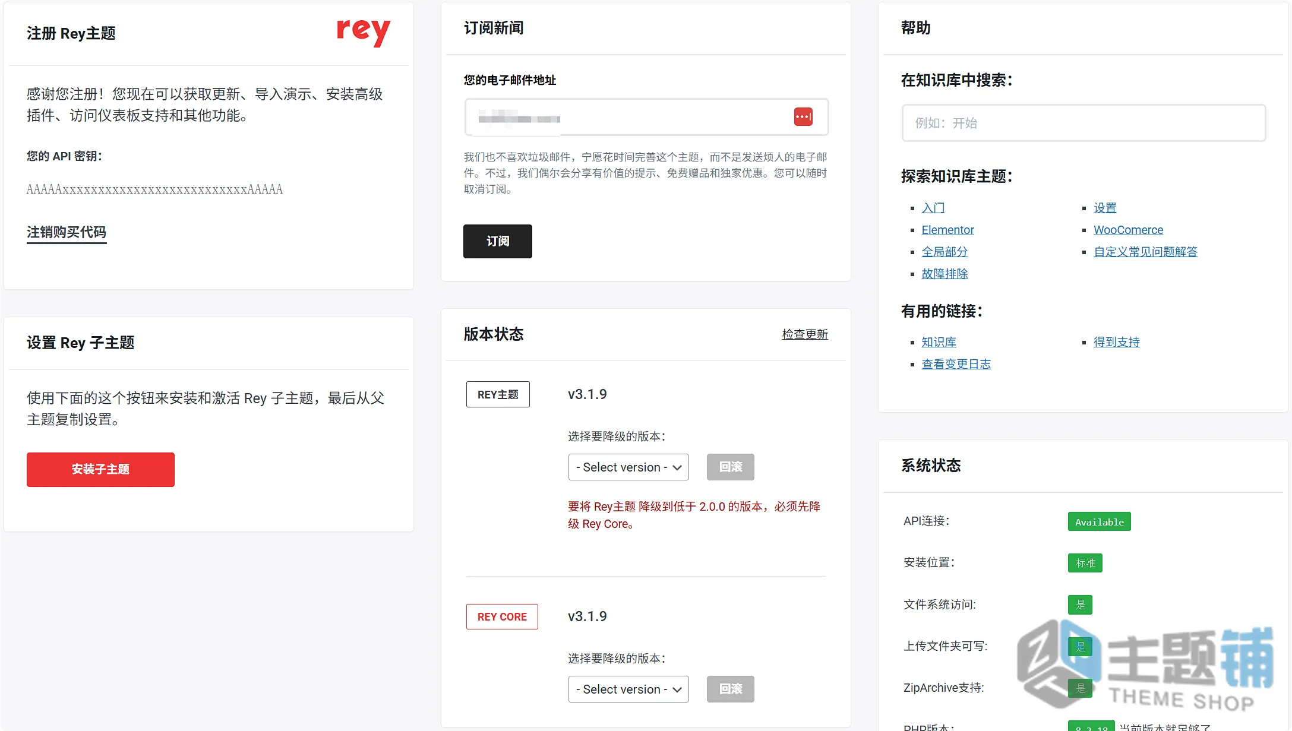1292x731 pixels.
Task: Open the 自定义常见问题解答 link
Action: pos(1145,252)
